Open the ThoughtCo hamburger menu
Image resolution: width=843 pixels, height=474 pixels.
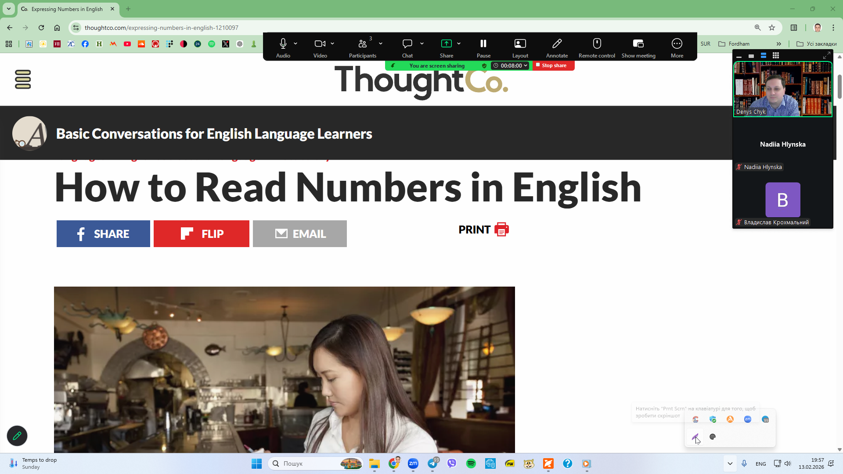(22, 79)
